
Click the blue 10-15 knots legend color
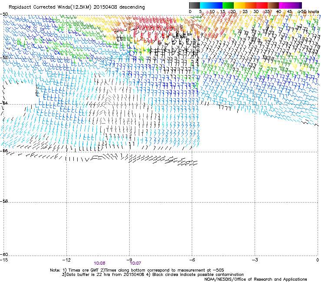pyautogui.click(x=216, y=5)
